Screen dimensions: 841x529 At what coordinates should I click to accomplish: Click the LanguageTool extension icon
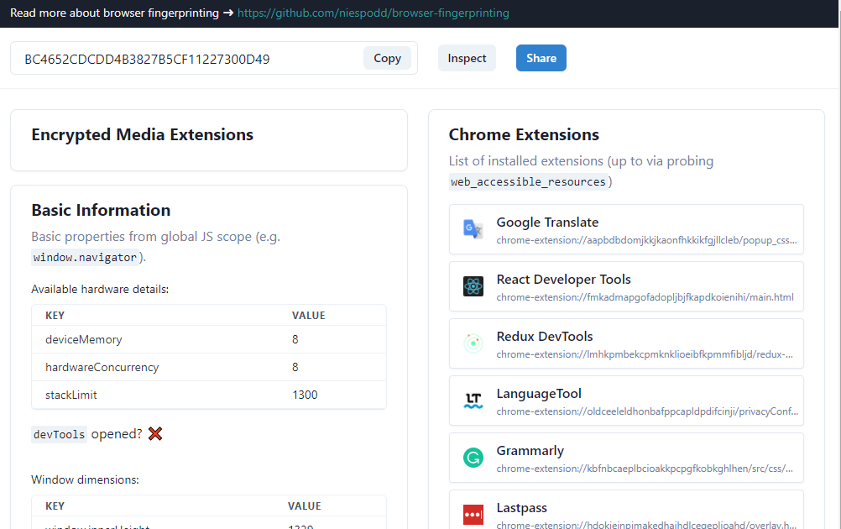click(x=473, y=401)
